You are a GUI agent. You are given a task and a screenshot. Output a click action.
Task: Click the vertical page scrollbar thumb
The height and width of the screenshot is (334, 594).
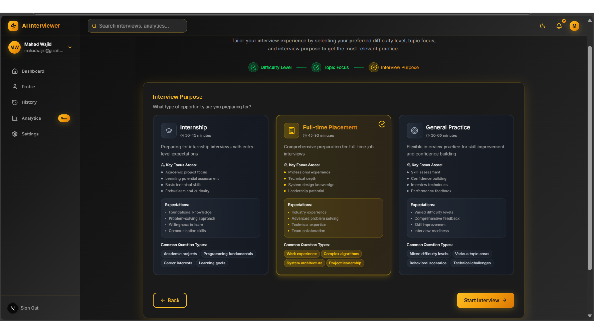590,158
